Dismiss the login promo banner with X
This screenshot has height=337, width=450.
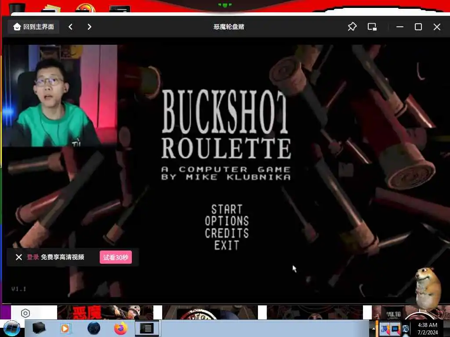click(x=19, y=257)
